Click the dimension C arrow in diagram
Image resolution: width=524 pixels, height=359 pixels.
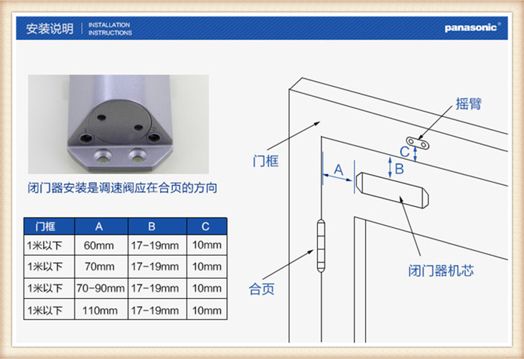pos(414,153)
